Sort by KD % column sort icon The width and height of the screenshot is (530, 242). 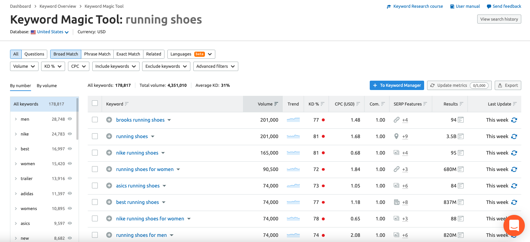tap(322, 104)
